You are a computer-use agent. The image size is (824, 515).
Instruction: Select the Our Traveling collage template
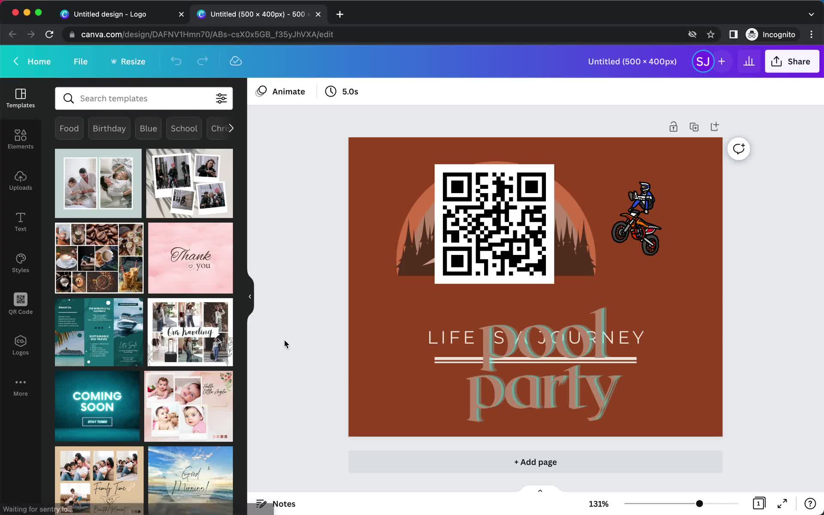[191, 332]
